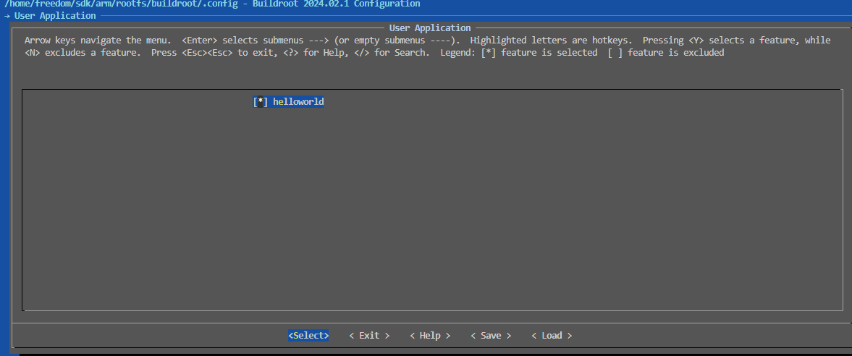Viewport: 852px width, 356px height.
Task: Click the [*] feature is selected legend
Action: [539, 53]
